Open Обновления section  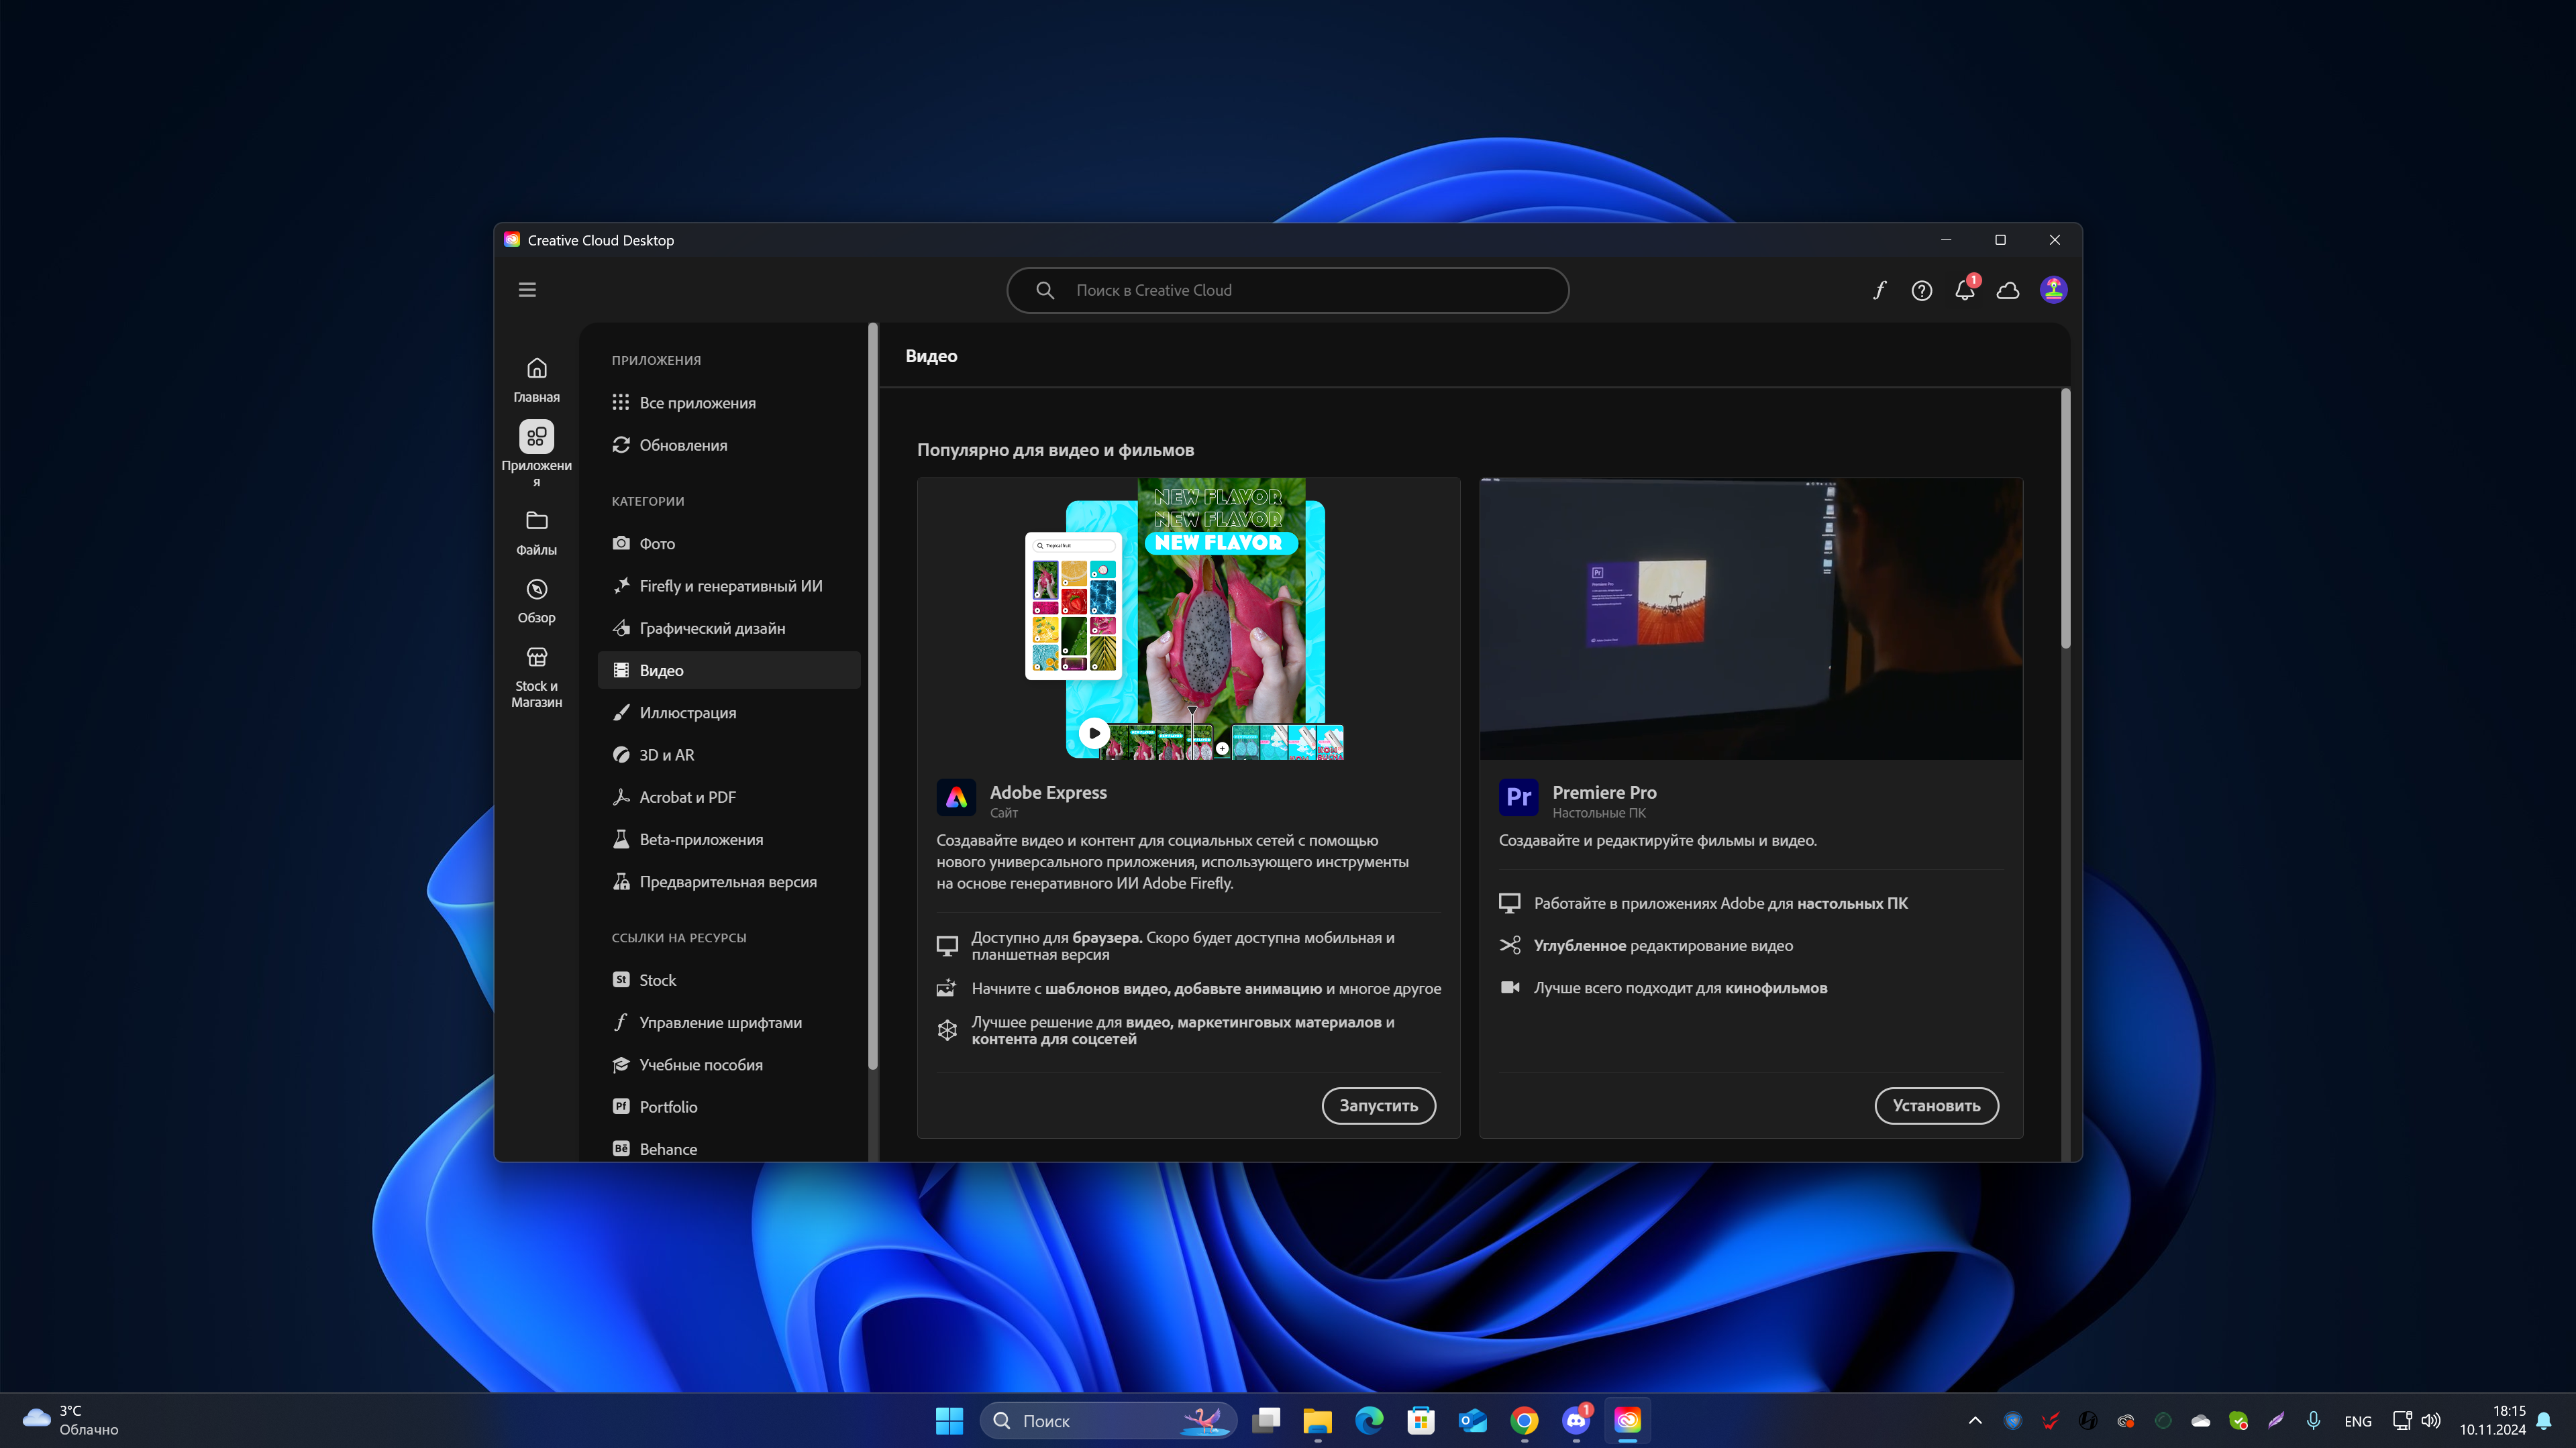pyautogui.click(x=729, y=445)
